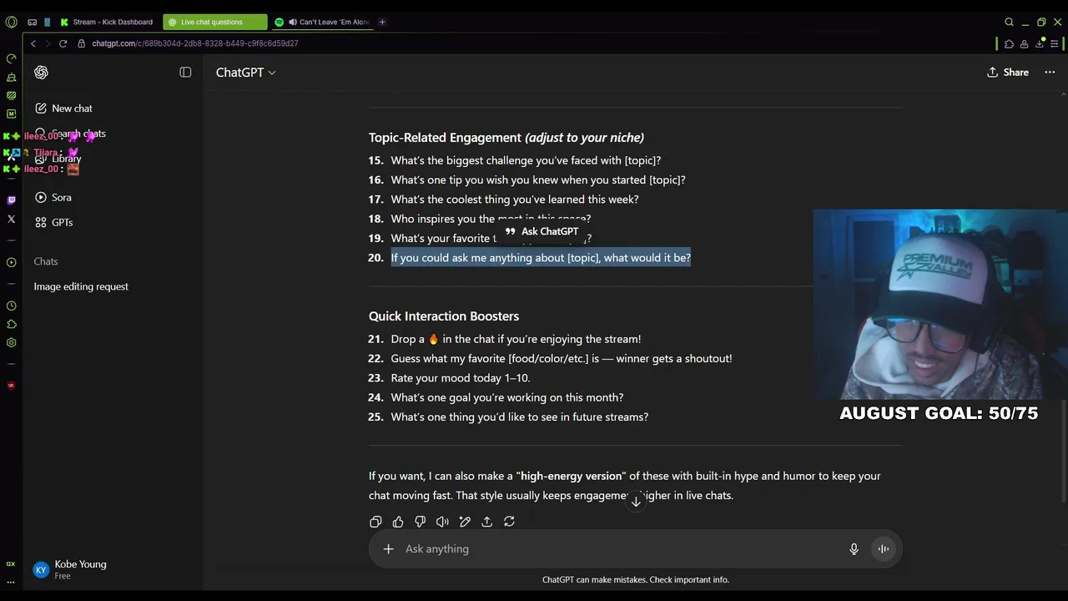Open player icon in browser sidebar
Image resolution: width=1068 pixels, height=601 pixels.
coord(11,262)
